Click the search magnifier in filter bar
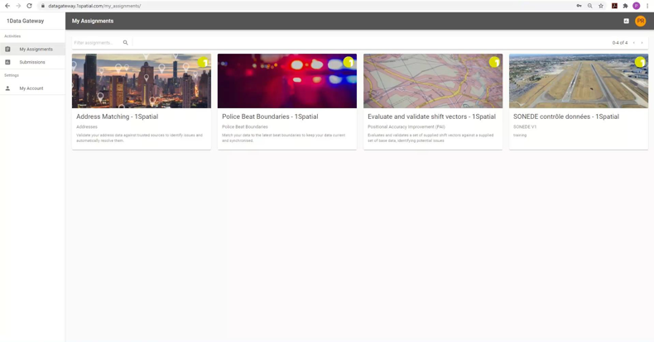654x342 pixels. pos(126,42)
